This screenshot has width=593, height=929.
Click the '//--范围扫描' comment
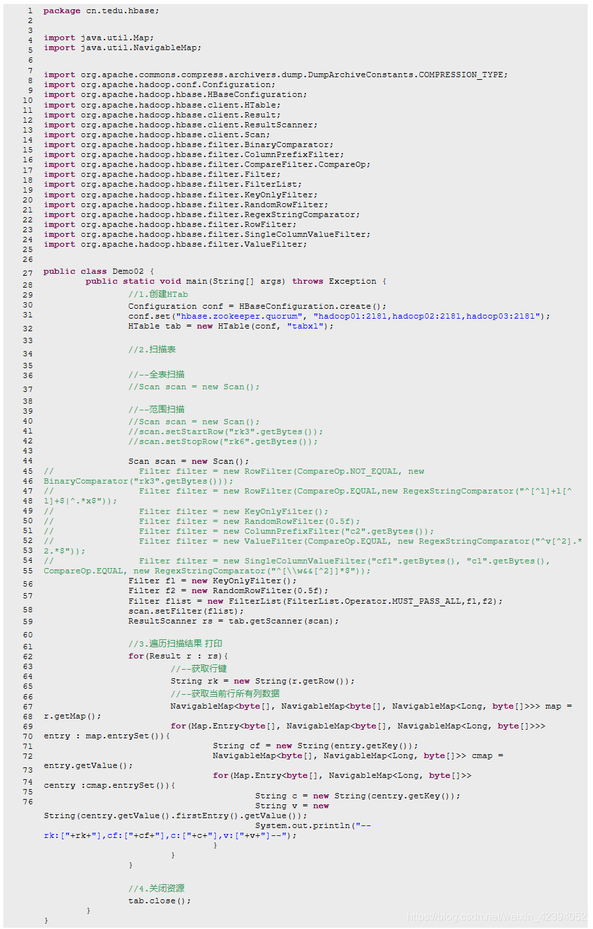[157, 409]
